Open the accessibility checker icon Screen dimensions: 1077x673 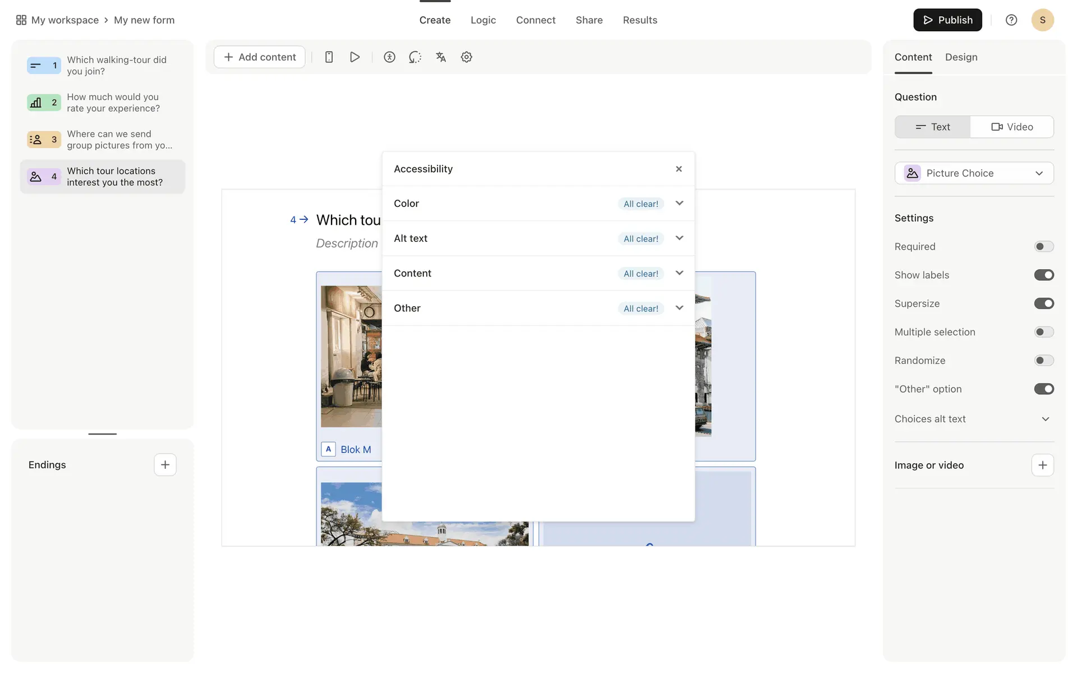[389, 57]
